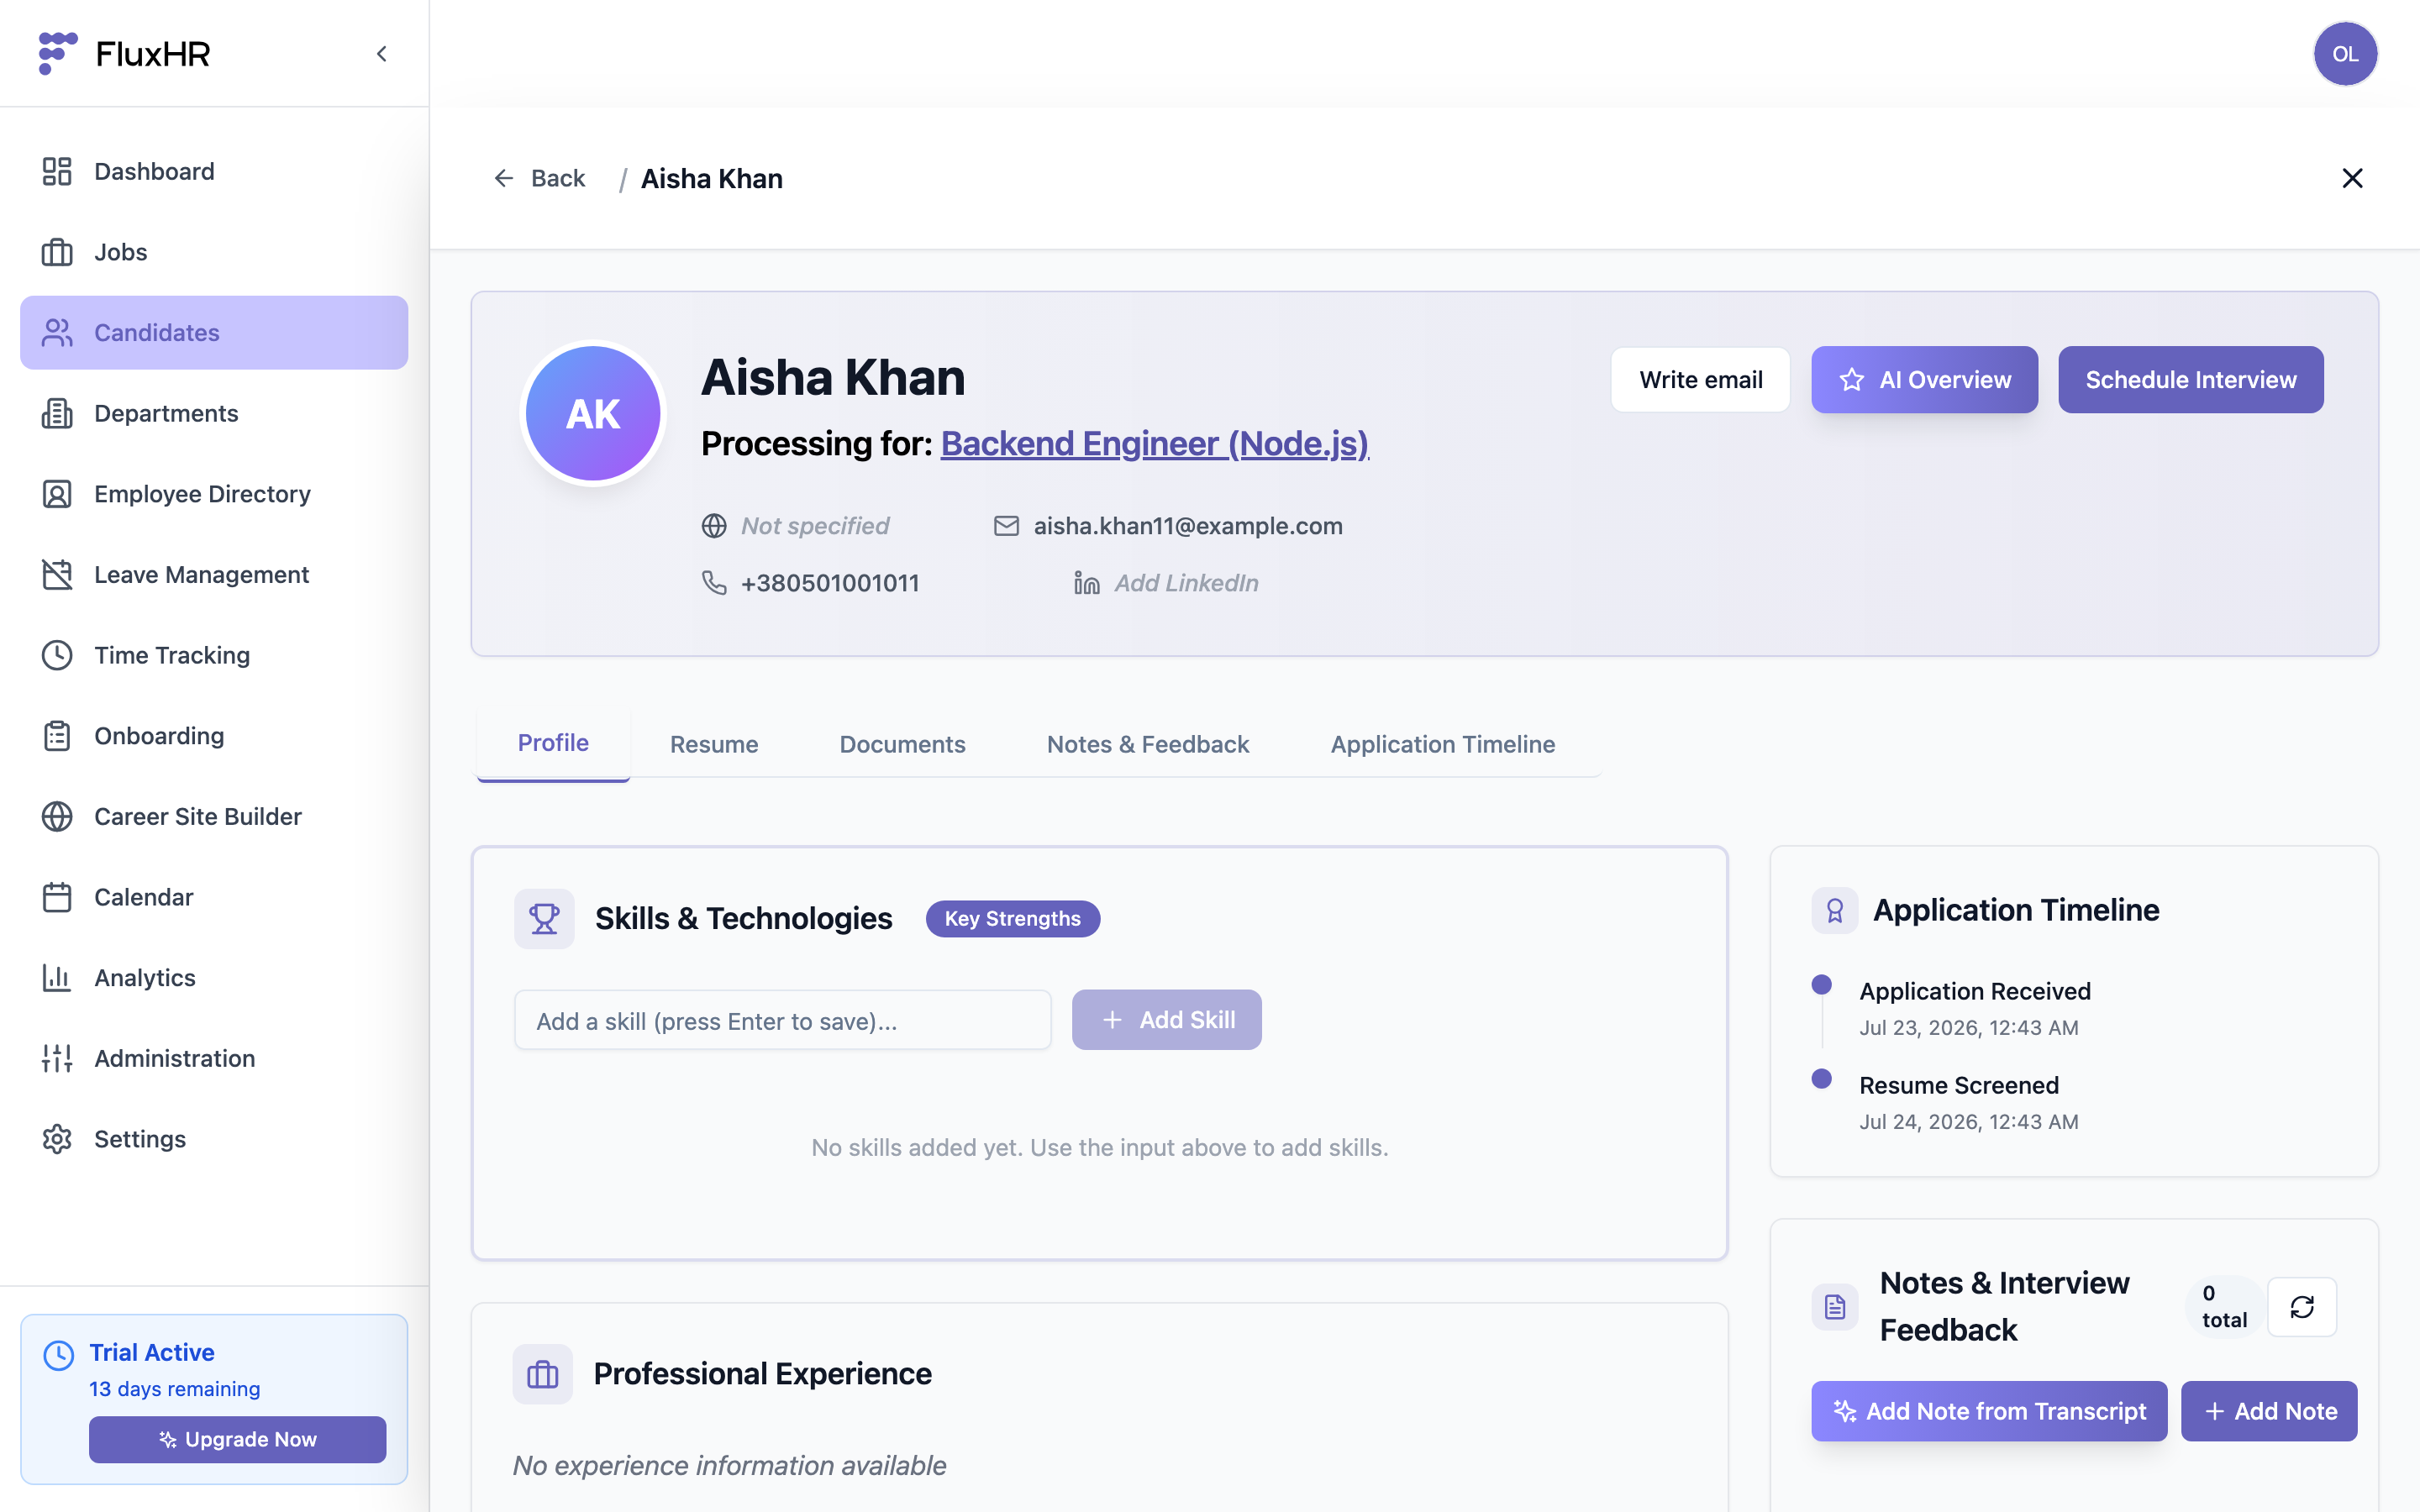Click Add Note from Transcript button
Image resolution: width=2420 pixels, height=1512 pixels.
1989,1411
